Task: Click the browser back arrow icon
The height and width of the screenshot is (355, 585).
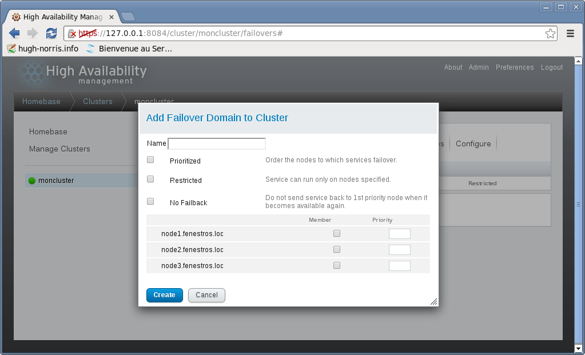Action: point(14,33)
